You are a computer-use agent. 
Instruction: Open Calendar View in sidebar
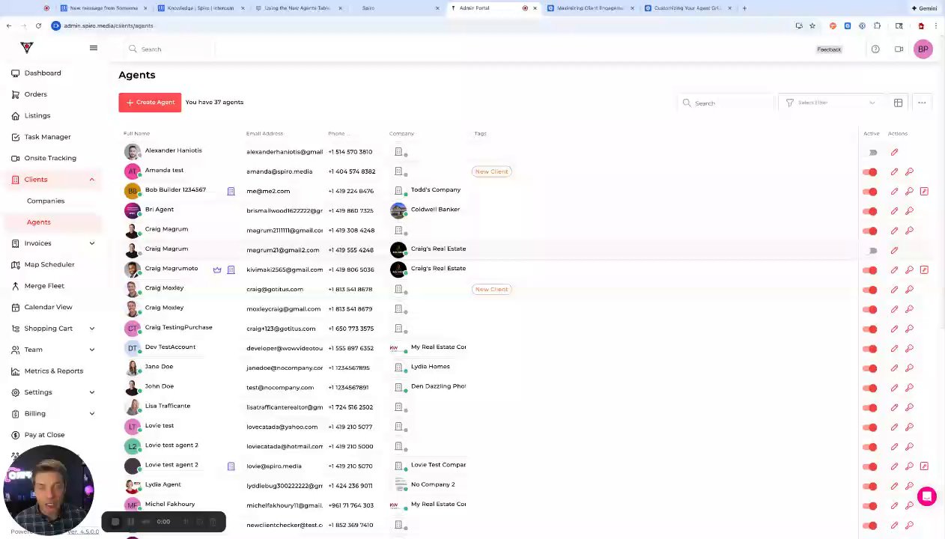48,307
